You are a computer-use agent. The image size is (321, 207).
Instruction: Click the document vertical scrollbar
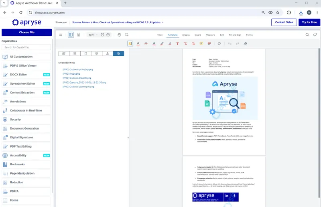coord(319,123)
